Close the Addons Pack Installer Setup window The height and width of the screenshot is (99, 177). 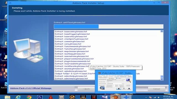pyautogui.click(x=165, y=3)
